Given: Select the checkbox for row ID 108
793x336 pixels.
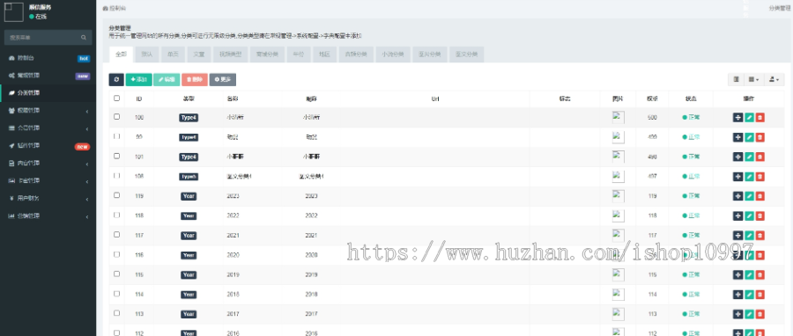Looking at the screenshot, I should pos(117,176).
